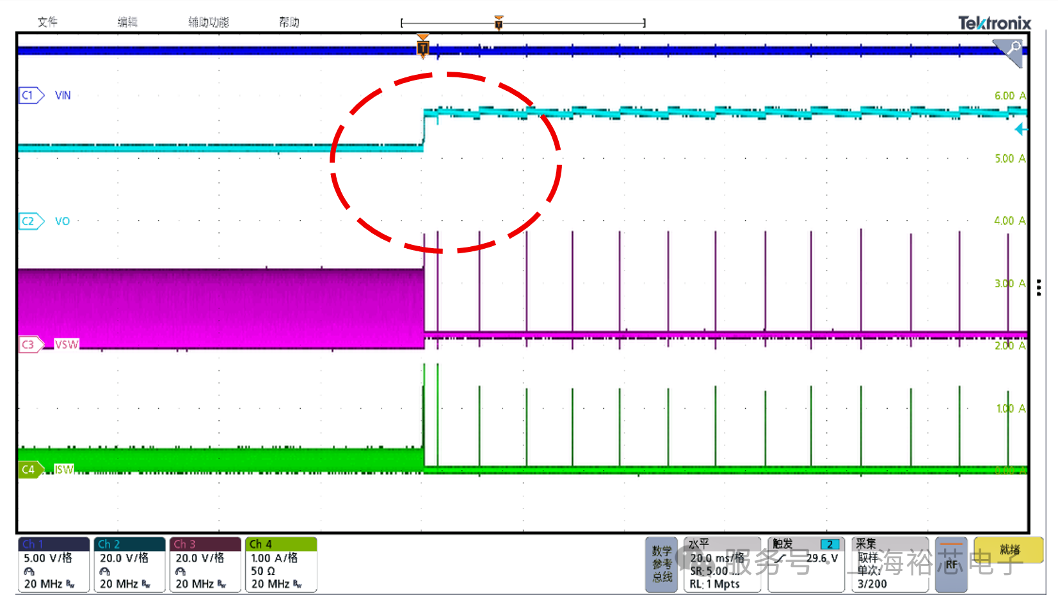
Task: Click the Ch 2 scale value 20.0 V/格
Action: click(124, 558)
